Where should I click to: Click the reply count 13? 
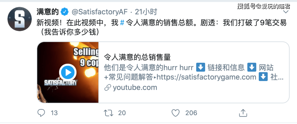point(54,113)
